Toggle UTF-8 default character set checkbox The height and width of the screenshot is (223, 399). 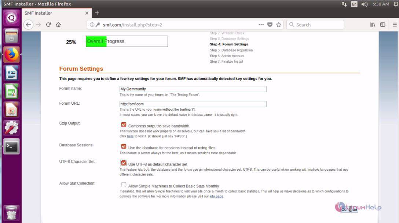124,163
